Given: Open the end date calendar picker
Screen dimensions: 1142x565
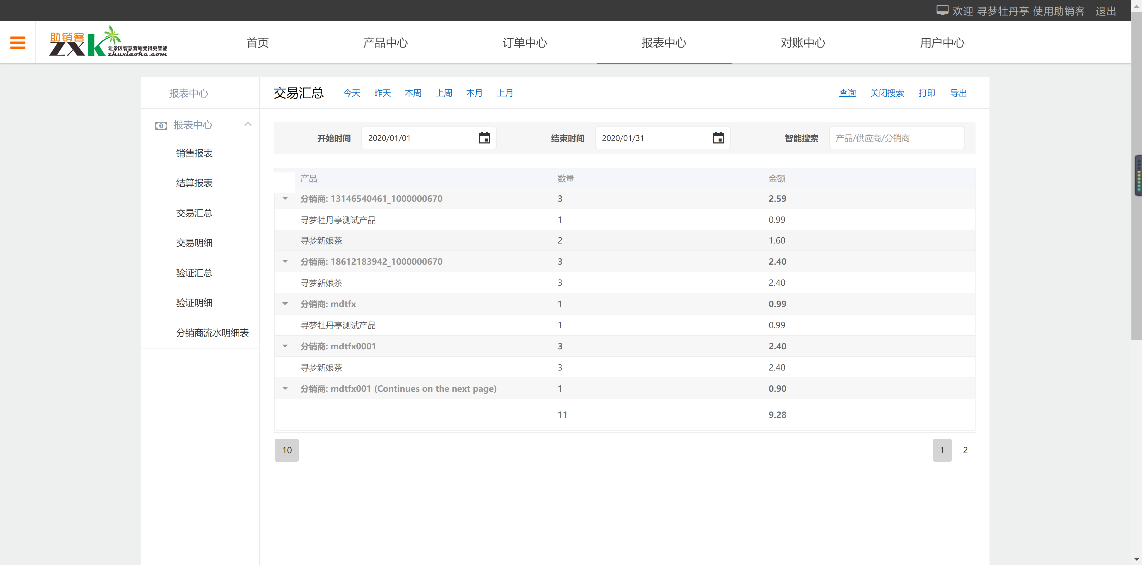Looking at the screenshot, I should pyautogui.click(x=718, y=138).
